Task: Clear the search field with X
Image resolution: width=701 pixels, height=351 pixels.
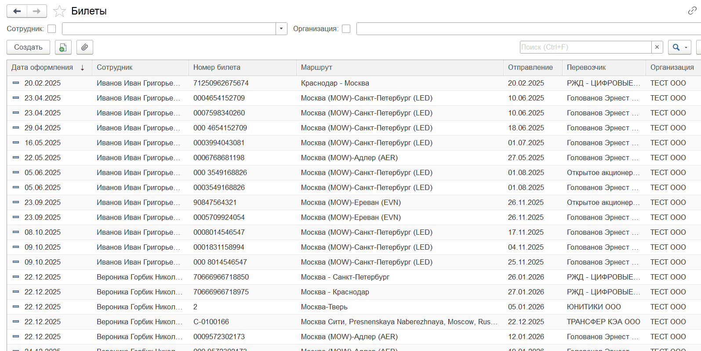Action: (x=657, y=47)
